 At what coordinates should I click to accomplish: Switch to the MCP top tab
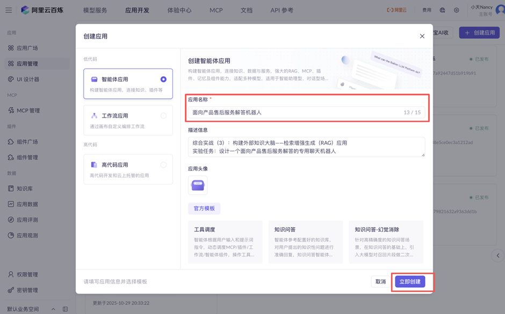(x=216, y=10)
